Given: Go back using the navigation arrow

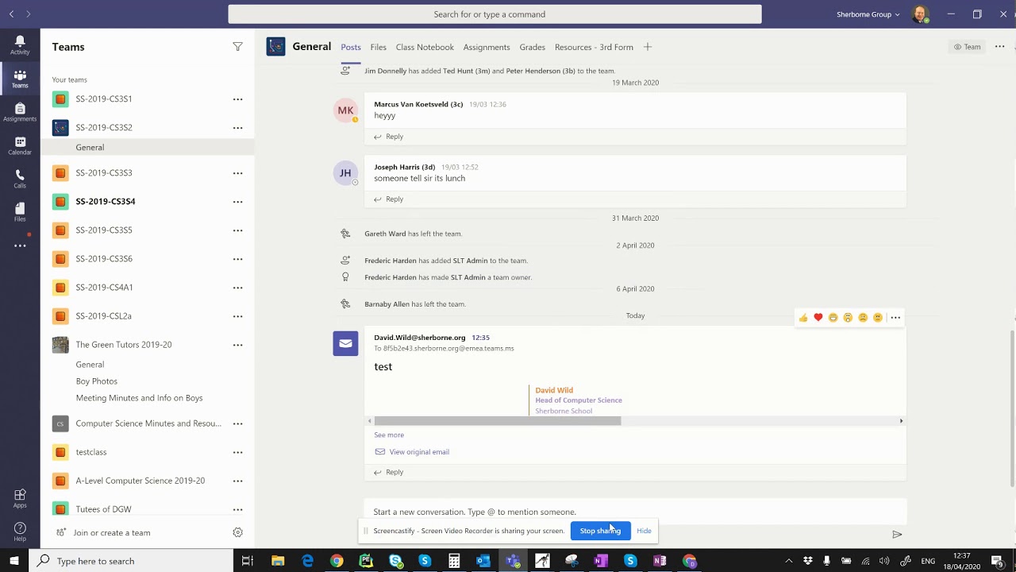Looking at the screenshot, I should 11,14.
